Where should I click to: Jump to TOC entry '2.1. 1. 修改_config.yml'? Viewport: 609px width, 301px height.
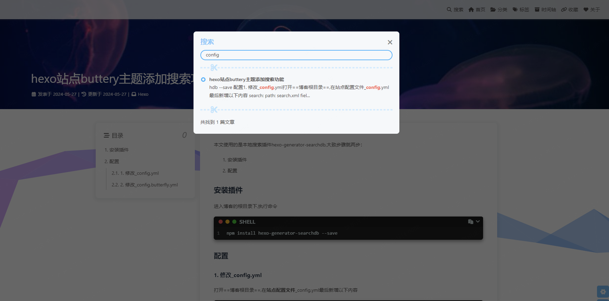pos(135,173)
